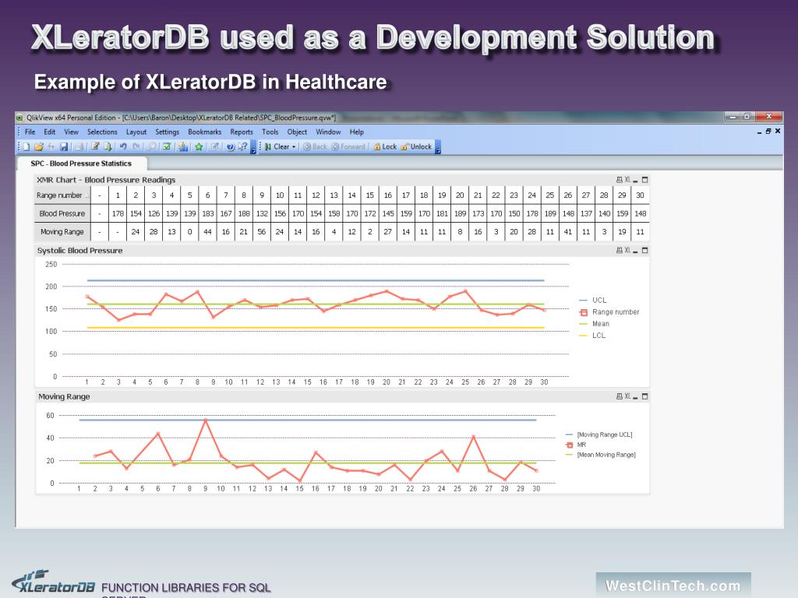Click Blood Pressure value 132 cell
798x598 pixels.
coord(262,213)
